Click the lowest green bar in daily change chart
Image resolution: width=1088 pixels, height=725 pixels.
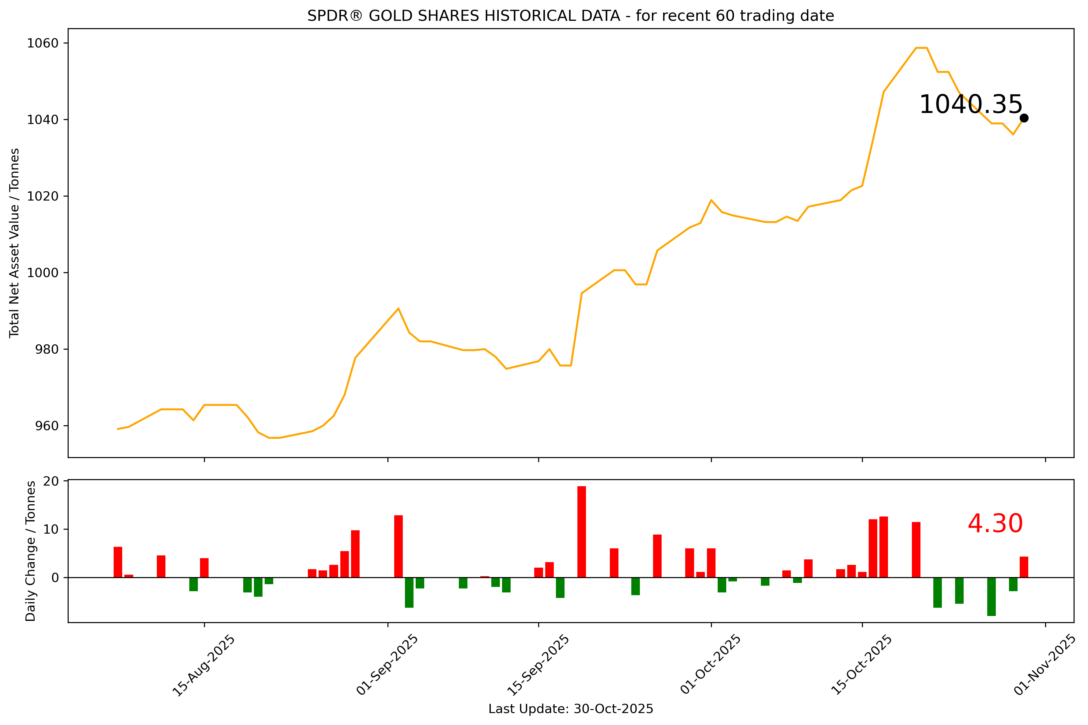tap(991, 596)
